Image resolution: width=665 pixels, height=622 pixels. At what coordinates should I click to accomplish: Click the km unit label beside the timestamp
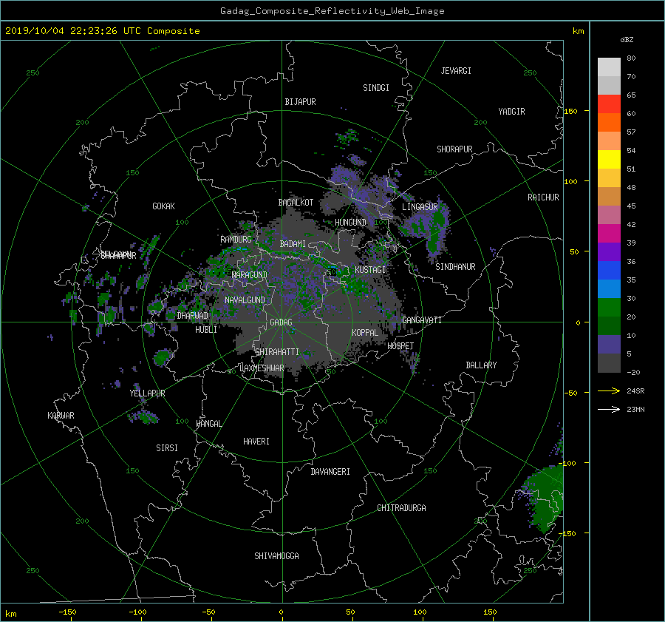click(x=578, y=31)
